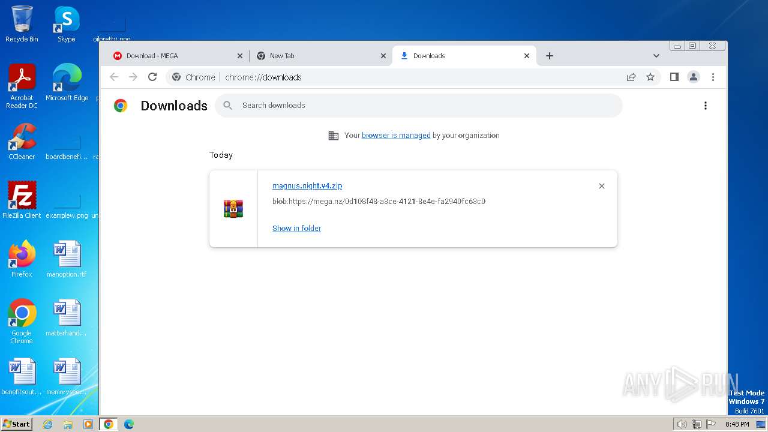The height and width of the screenshot is (432, 768).
Task: Click the Downloads page heading
Action: point(174,106)
